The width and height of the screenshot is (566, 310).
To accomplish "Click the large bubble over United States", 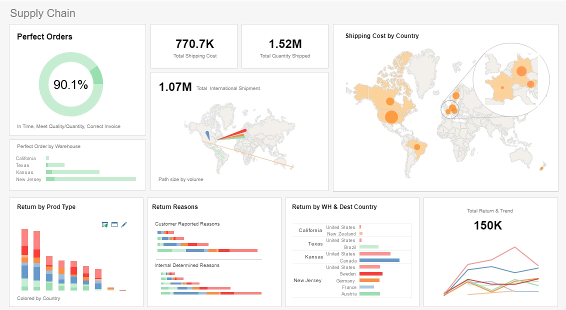I will click(391, 117).
